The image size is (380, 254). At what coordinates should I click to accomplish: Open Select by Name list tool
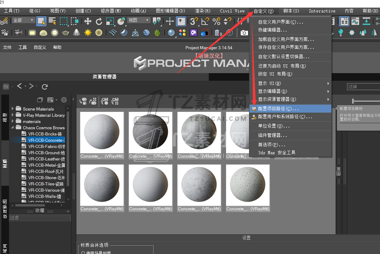pos(52,21)
